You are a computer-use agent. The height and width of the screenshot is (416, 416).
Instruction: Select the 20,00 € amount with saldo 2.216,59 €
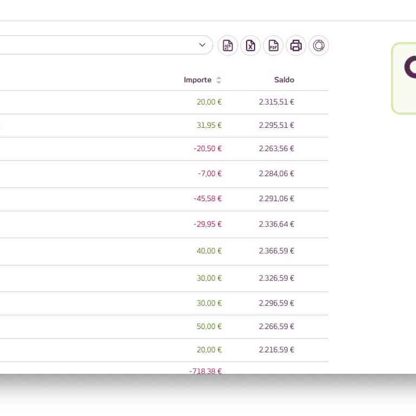pyautogui.click(x=209, y=350)
